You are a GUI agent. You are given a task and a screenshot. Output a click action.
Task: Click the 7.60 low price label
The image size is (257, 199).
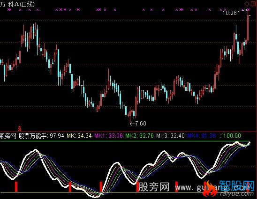tap(141, 124)
